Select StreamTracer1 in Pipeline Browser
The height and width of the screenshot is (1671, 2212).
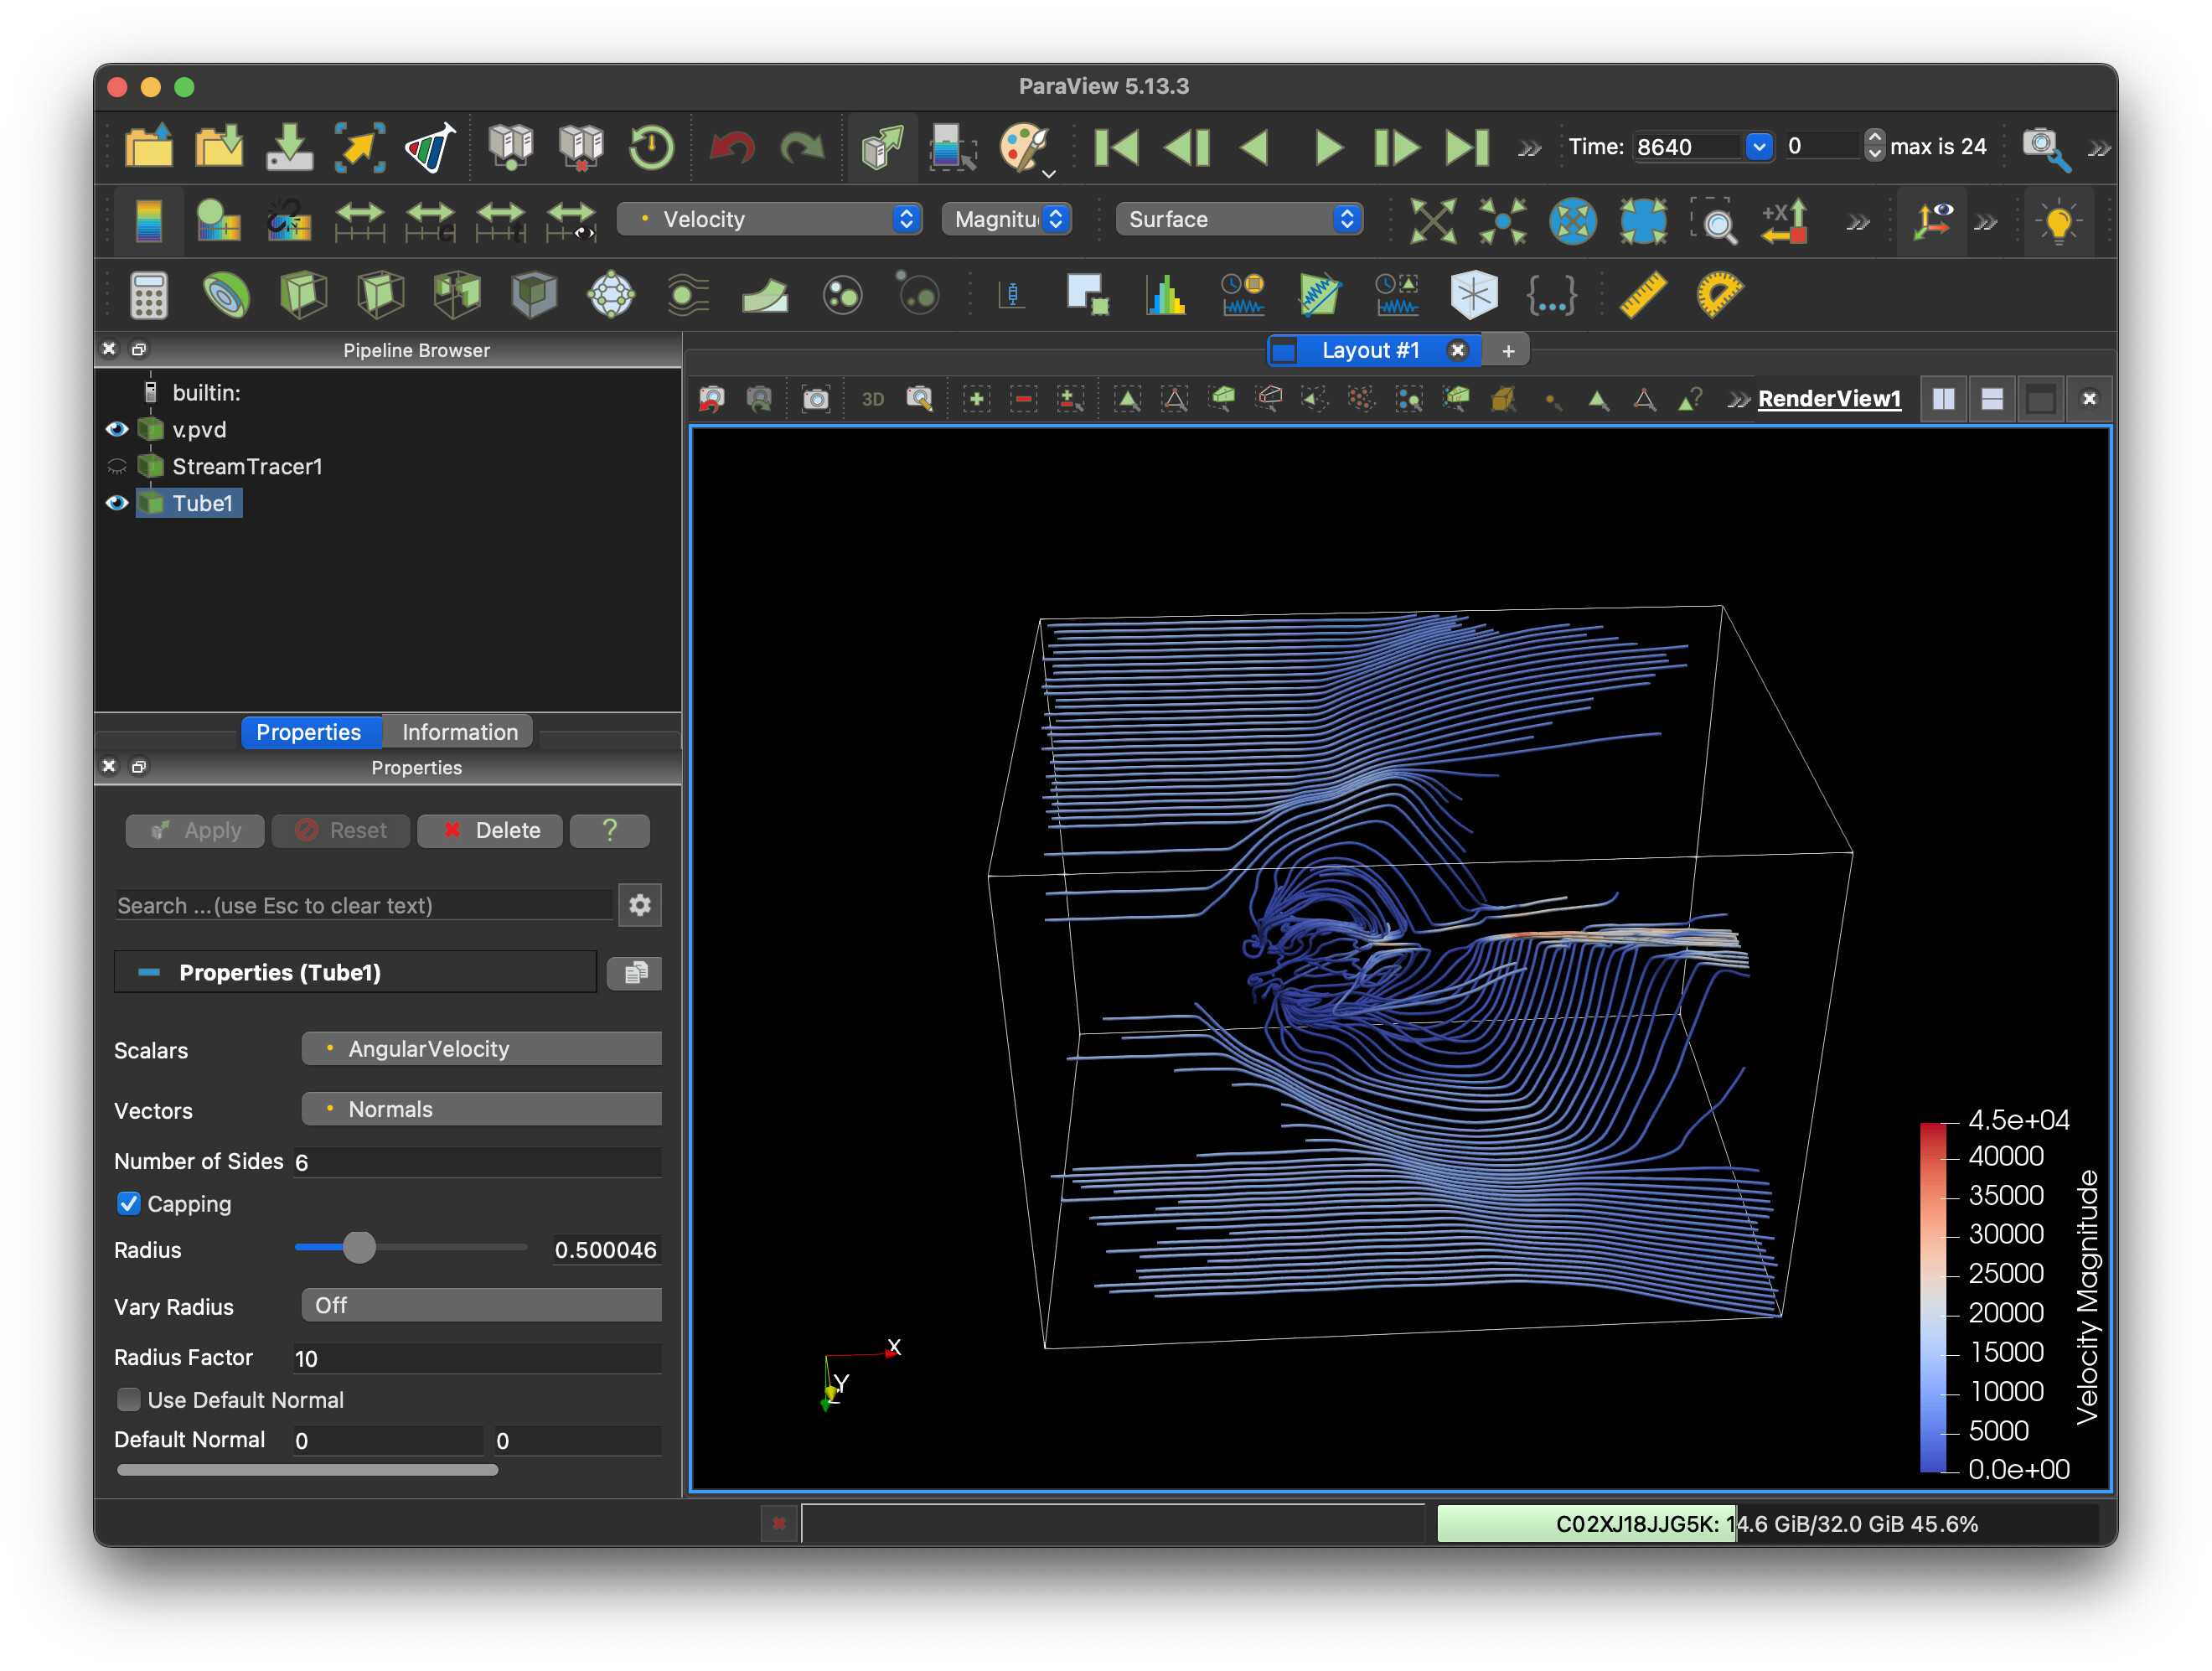[247, 466]
